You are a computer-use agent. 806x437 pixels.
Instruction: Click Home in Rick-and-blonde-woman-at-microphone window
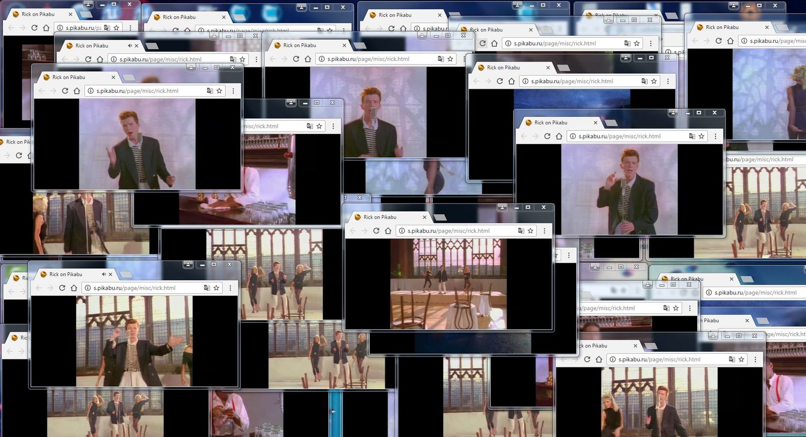tap(598, 359)
